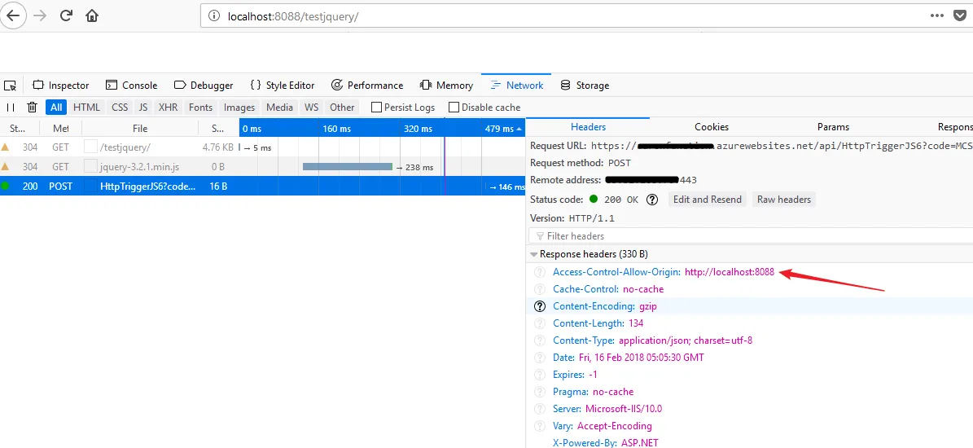This screenshot has width=973, height=448.
Task: Filter requests by WS
Action: [312, 108]
